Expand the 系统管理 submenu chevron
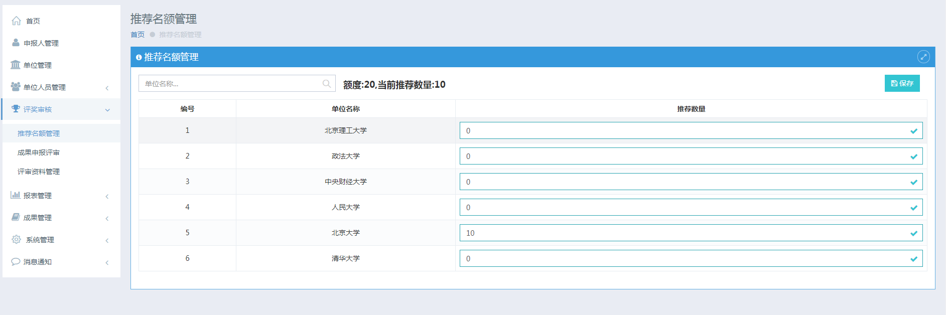 (107, 240)
